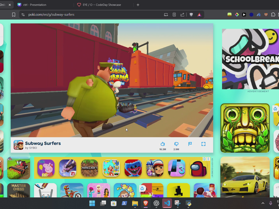This screenshot has height=209, width=279.
Task: Open the Temple Run game tile
Action: point(245,128)
